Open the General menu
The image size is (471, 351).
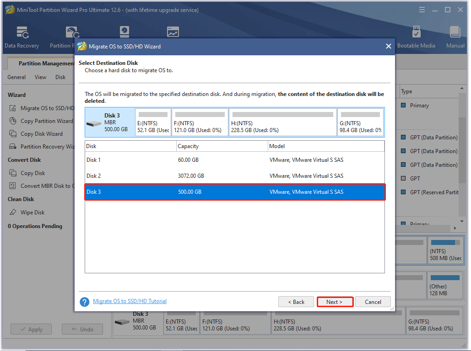[x=16, y=77]
